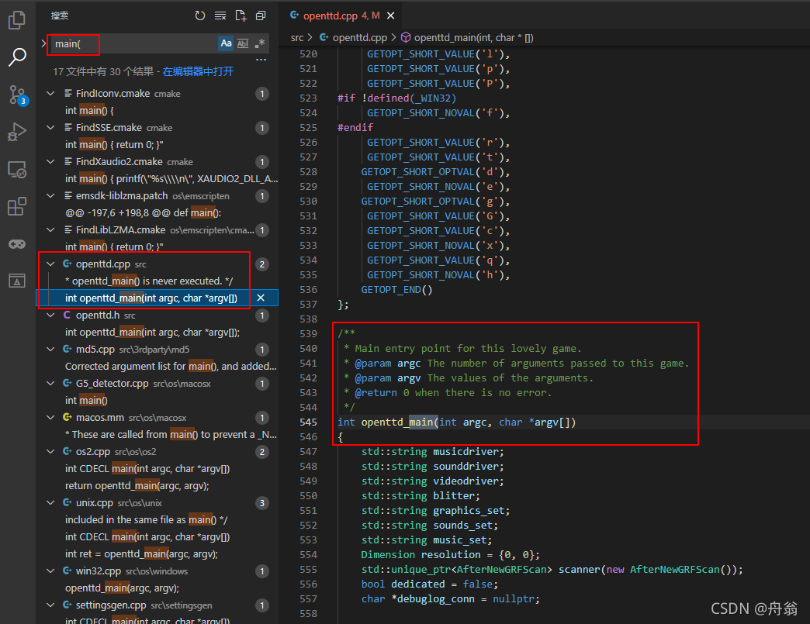Open the Run and Debug view

click(17, 132)
